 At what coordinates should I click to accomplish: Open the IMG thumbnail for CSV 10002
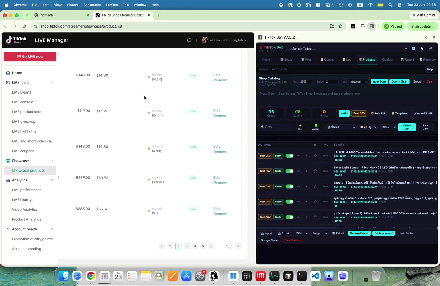[326, 171]
